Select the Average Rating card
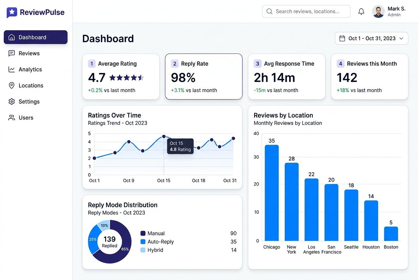This screenshot has height=280, width=418. coord(121,77)
